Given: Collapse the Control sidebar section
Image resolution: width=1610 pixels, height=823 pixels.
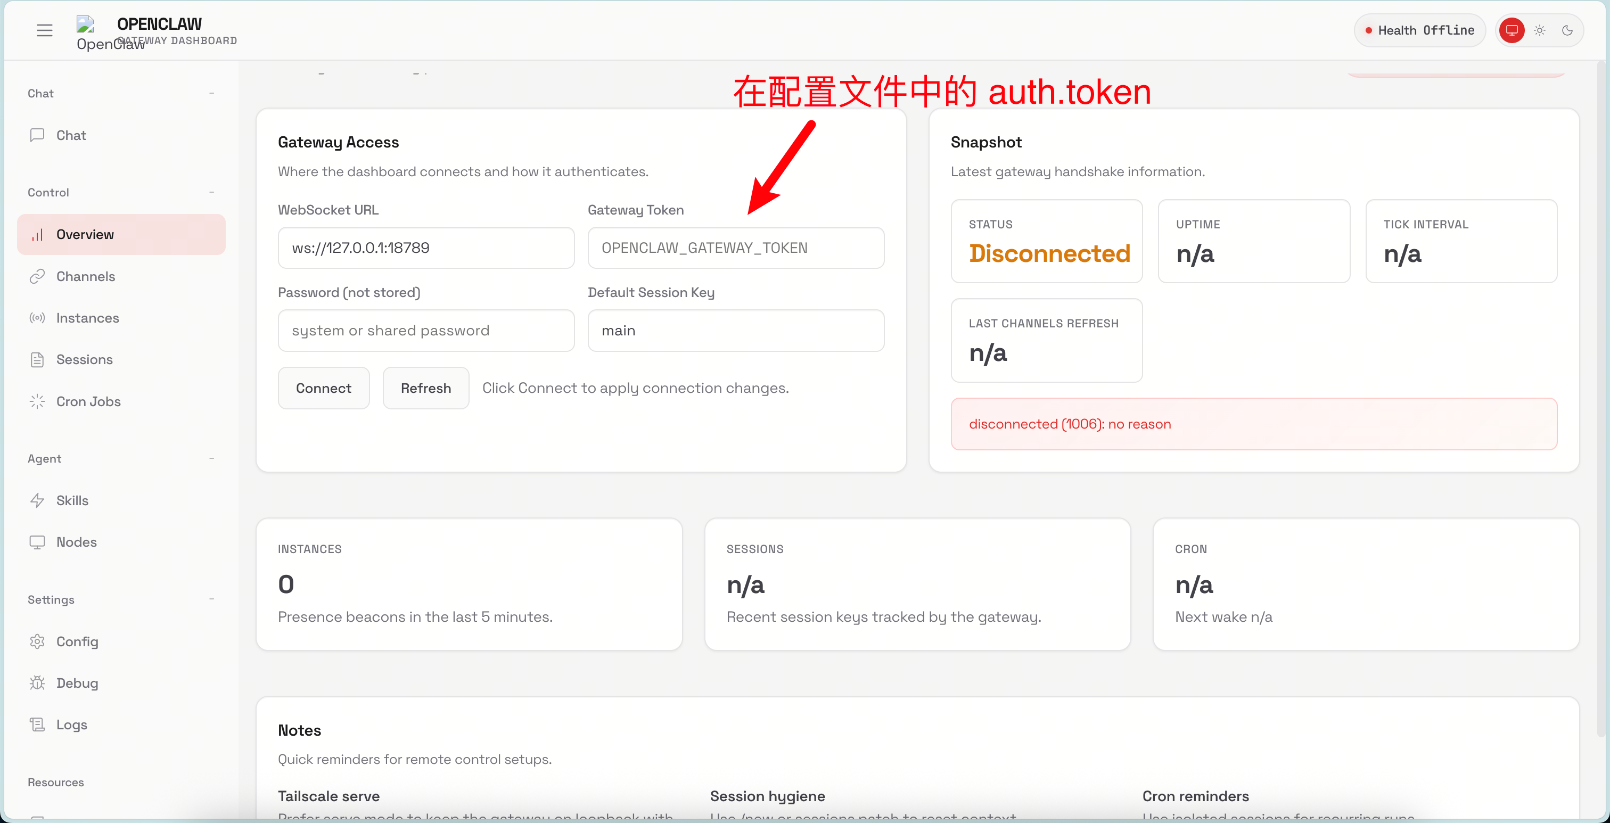Looking at the screenshot, I should tap(211, 193).
